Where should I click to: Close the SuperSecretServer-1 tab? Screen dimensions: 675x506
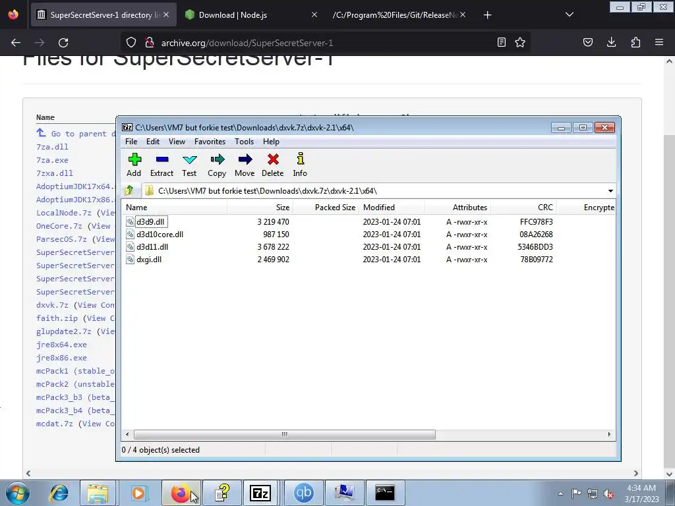[166, 15]
